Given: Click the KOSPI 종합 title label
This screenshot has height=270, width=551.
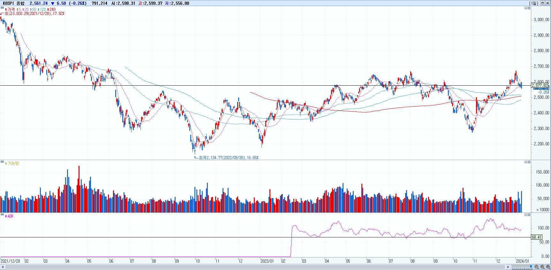Looking at the screenshot, I should coord(13,3).
